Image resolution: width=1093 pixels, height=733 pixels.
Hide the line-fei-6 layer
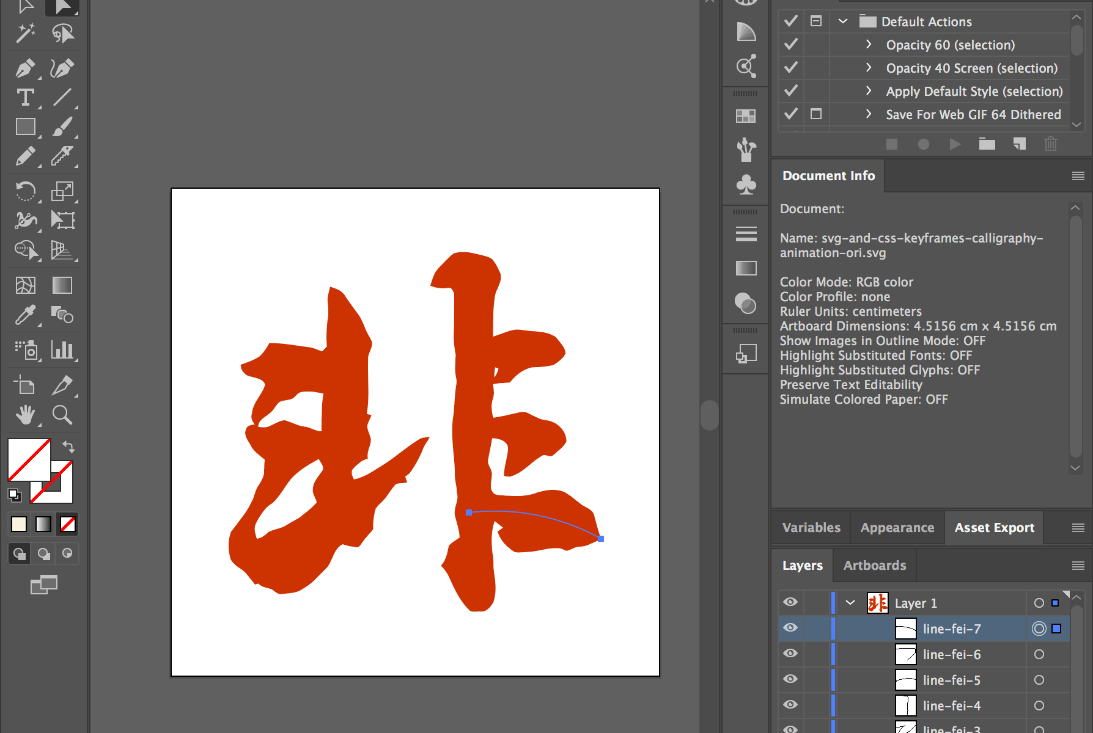click(x=790, y=654)
